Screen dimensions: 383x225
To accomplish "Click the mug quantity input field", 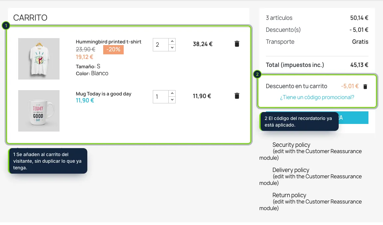I will [161, 97].
